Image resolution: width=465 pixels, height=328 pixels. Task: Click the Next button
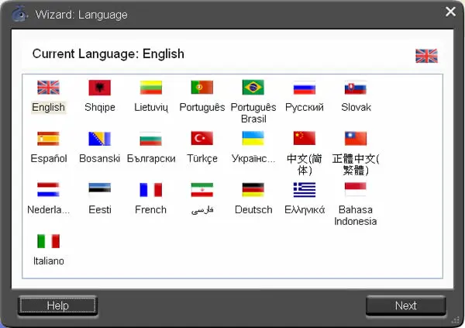(x=405, y=306)
